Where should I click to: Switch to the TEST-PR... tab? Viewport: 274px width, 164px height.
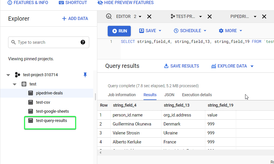pyautogui.click(x=185, y=17)
